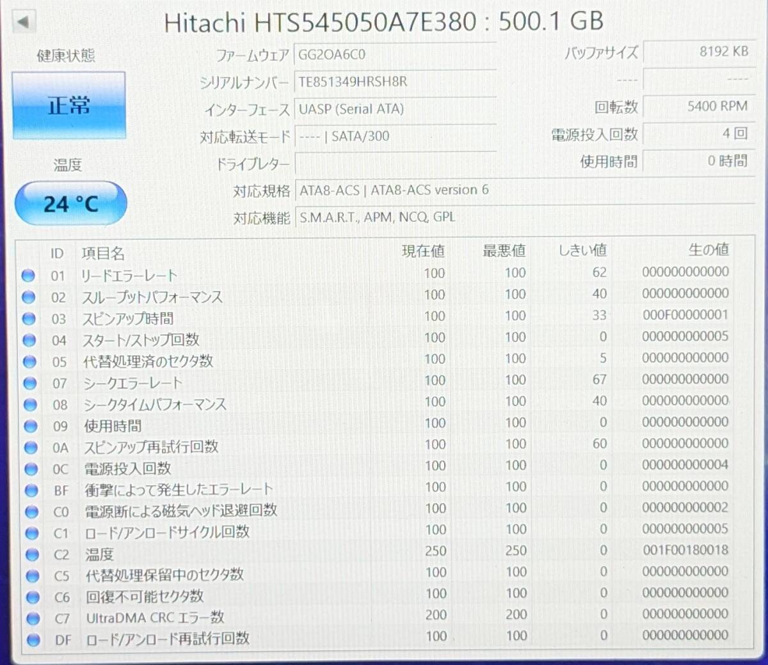Viewport: 768px width, 665px height.
Task: Select the status icon for C1 ロード/アンロードサイクル回数
Action: 32,533
